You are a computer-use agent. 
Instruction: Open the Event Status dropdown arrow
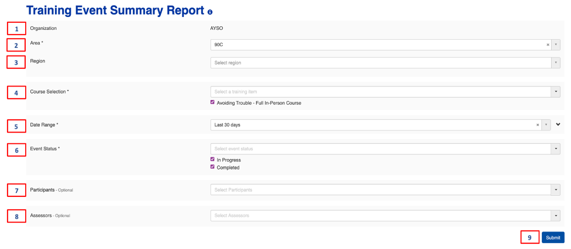(x=556, y=149)
